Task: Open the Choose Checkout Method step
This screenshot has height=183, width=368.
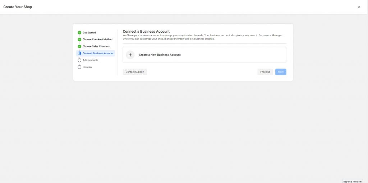Action: point(97,39)
